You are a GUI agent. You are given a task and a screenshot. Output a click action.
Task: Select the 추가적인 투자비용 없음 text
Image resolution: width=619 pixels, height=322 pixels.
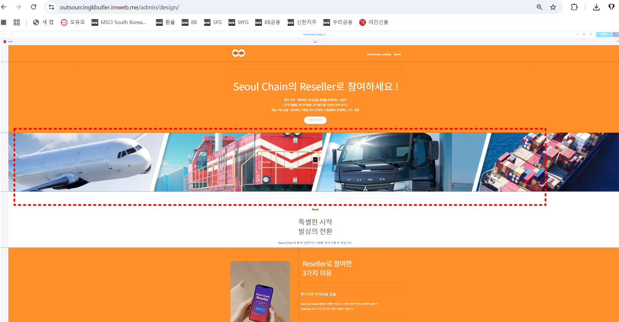coord(318,294)
